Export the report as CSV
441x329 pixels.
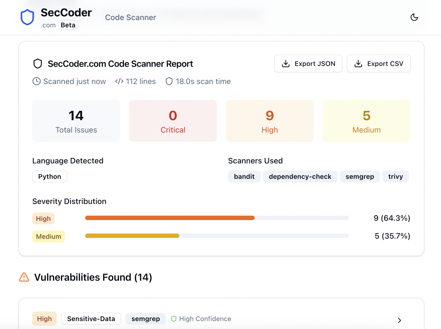point(379,64)
